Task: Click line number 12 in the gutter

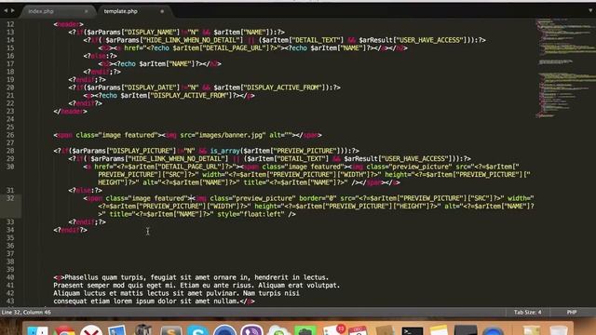Action: [x=10, y=24]
